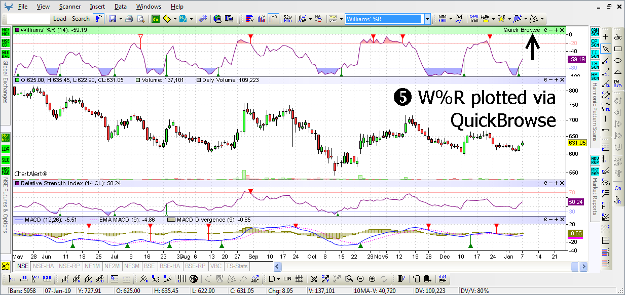Close the Relative Strength Index pane
This screenshot has width=625, height=295.
[562, 183]
